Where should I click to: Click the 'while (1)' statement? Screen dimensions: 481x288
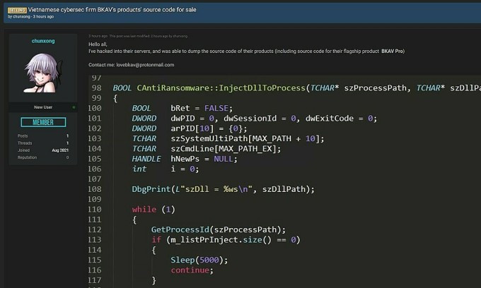tap(153, 210)
